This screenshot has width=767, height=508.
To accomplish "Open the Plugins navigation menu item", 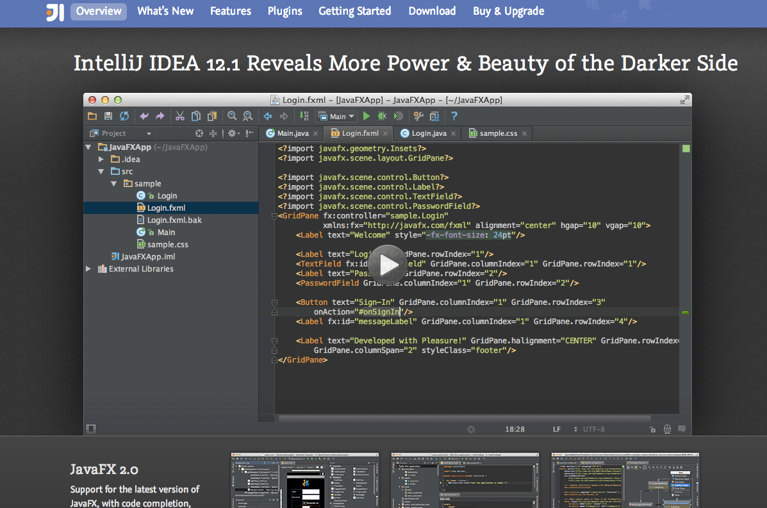I will pyautogui.click(x=285, y=11).
